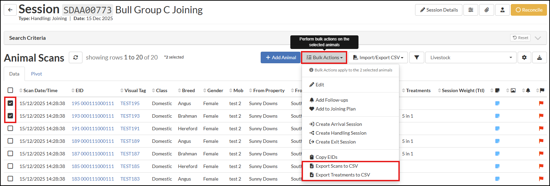Choose Add Follow-ups from the menu
This screenshot has height=186, width=550.
tap(351, 100)
